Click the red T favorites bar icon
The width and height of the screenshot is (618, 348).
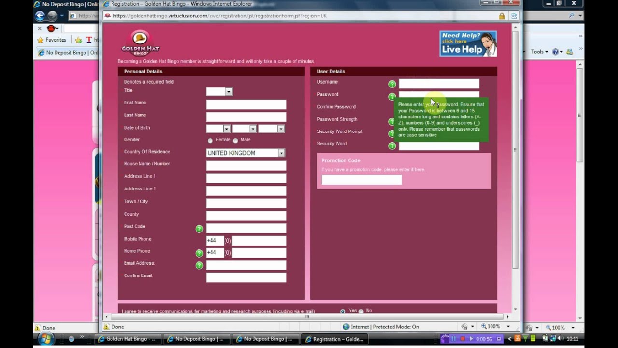click(89, 40)
